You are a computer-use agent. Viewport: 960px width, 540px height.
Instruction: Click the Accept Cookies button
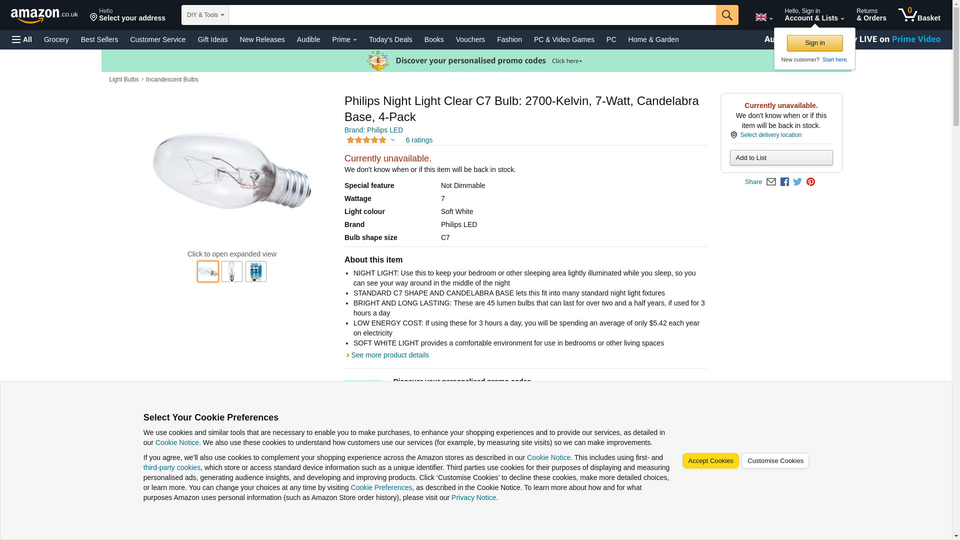pyautogui.click(x=710, y=461)
